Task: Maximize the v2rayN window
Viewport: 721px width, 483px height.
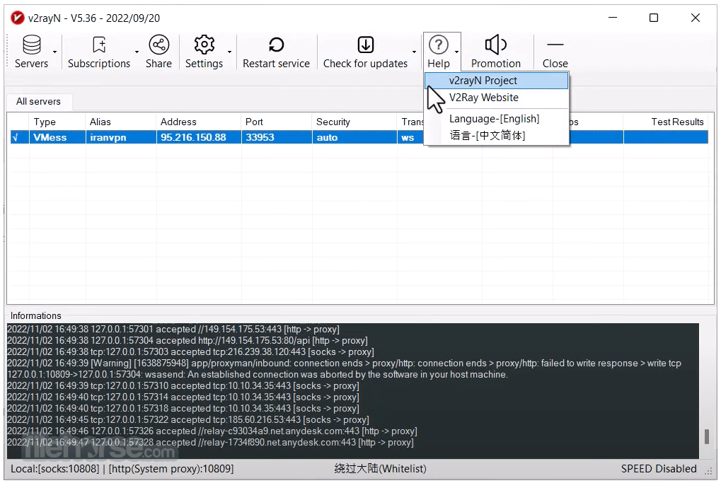Action: [653, 18]
